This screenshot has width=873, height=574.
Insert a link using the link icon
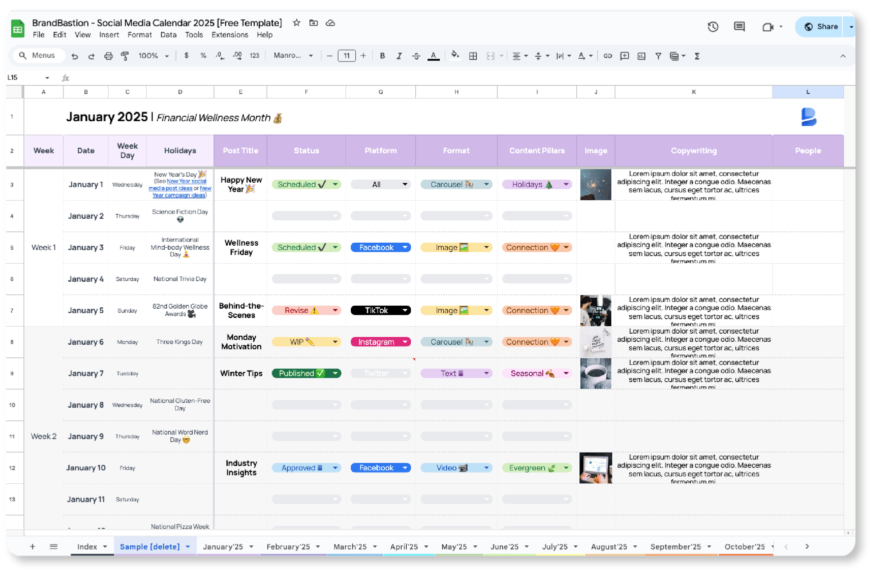(607, 56)
